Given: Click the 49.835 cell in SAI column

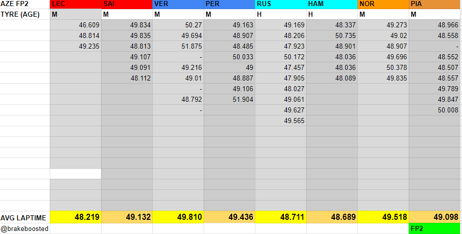Looking at the screenshot, I should (x=127, y=35).
